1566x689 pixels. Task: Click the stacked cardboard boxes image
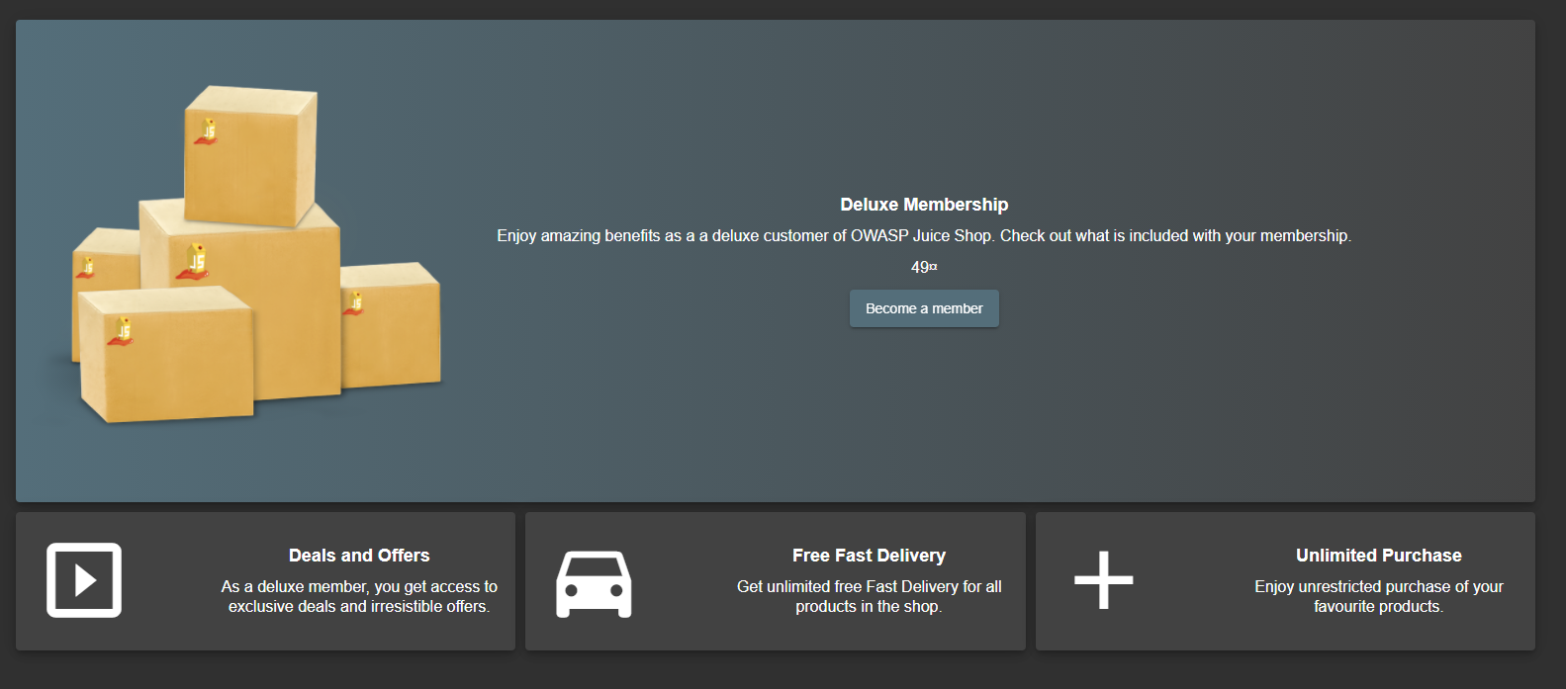(x=255, y=254)
